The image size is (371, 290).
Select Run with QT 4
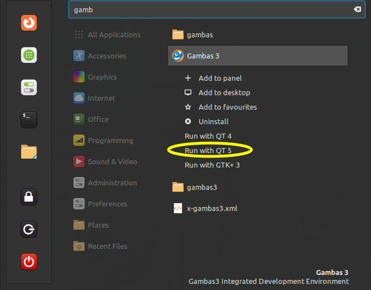[x=208, y=136]
